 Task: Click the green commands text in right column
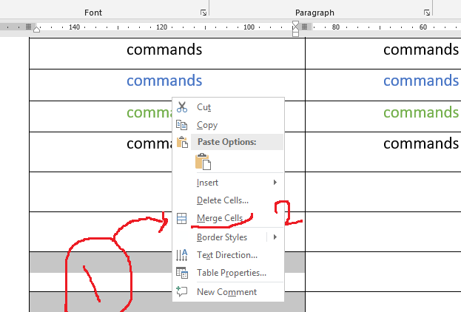(420, 112)
